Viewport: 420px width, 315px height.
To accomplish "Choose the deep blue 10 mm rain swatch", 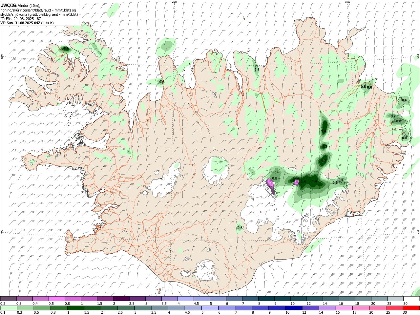I will click(294, 308).
